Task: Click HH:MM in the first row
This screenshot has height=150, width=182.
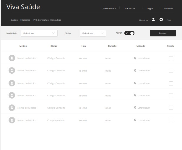Action: 83,59
